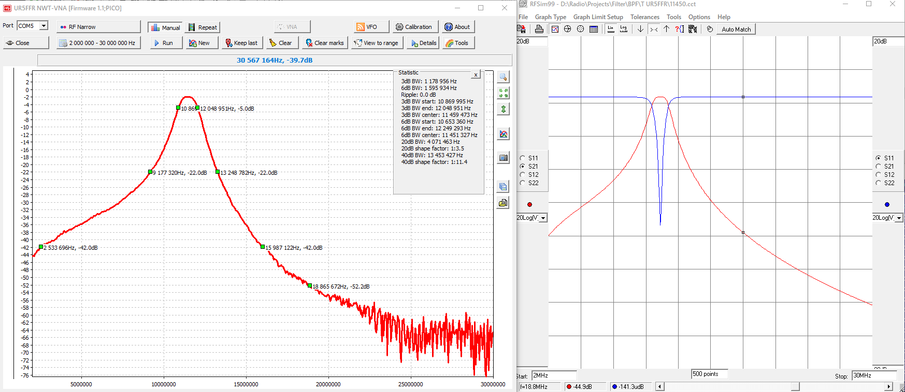Expand the right 20Log(V) format dropdown
905x392 pixels.
(x=899, y=218)
